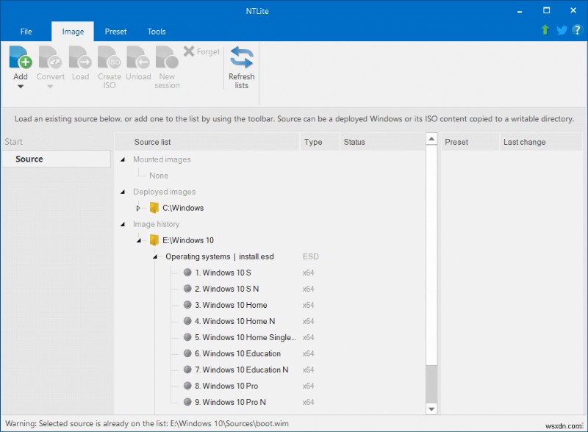Open the NTLite help icon

pos(578,30)
